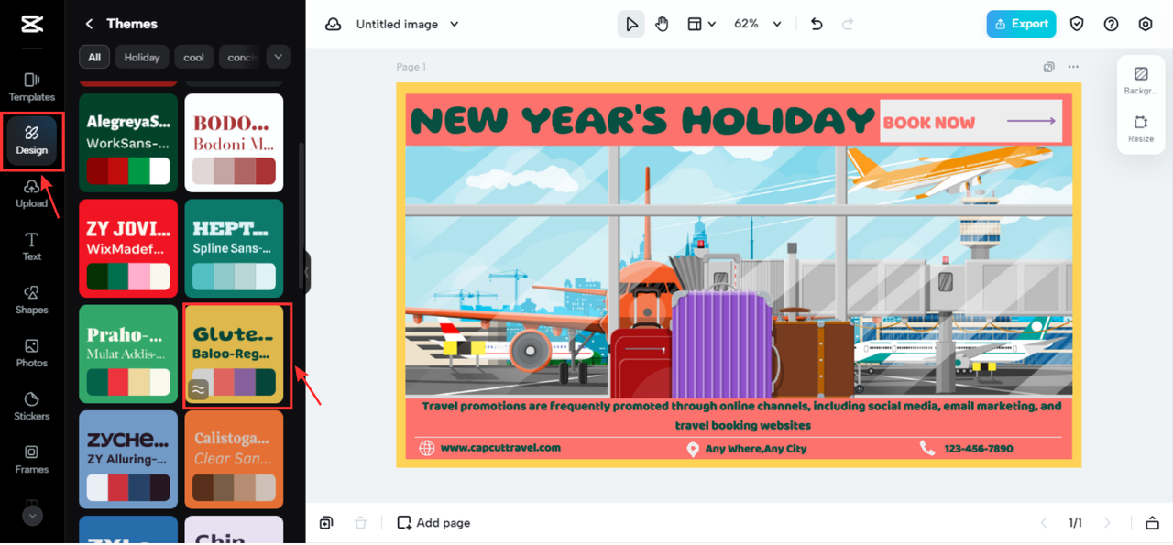The image size is (1173, 545).
Task: Select the purple arrow on canvas
Action: (1031, 121)
